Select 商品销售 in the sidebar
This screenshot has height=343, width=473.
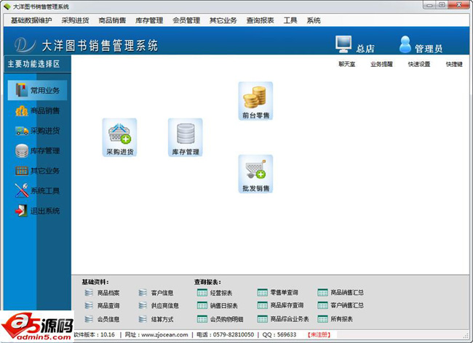point(37,110)
